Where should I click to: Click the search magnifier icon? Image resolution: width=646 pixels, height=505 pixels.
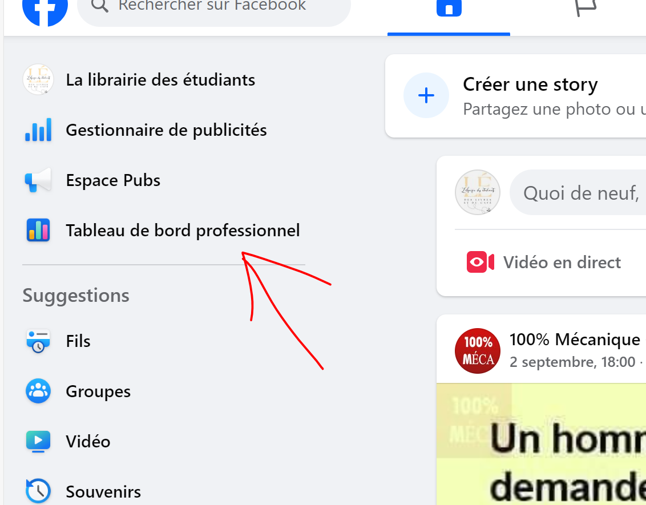(x=100, y=6)
